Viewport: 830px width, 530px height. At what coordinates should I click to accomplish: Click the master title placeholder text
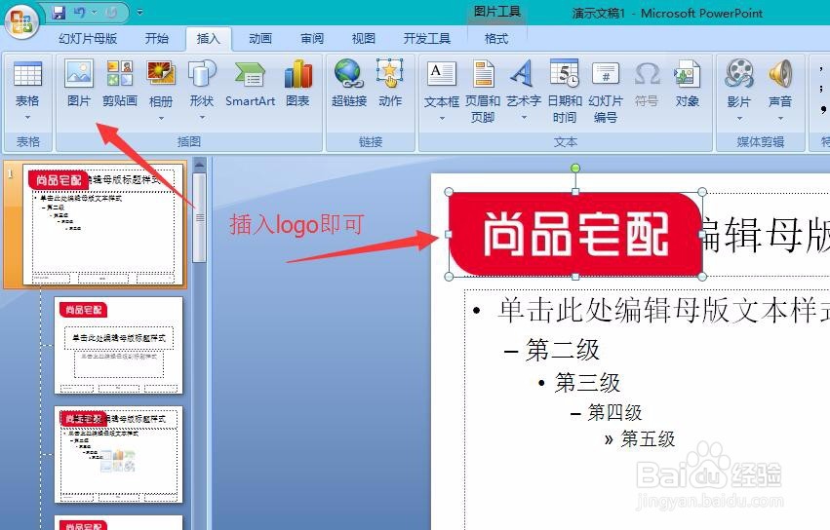pyautogui.click(x=765, y=235)
